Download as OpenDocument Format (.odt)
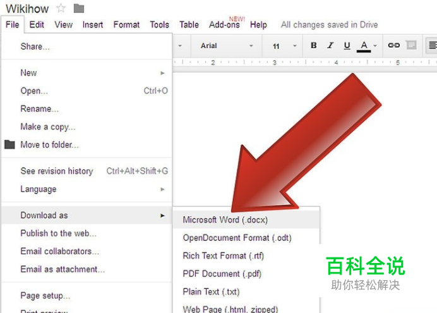 coord(246,238)
